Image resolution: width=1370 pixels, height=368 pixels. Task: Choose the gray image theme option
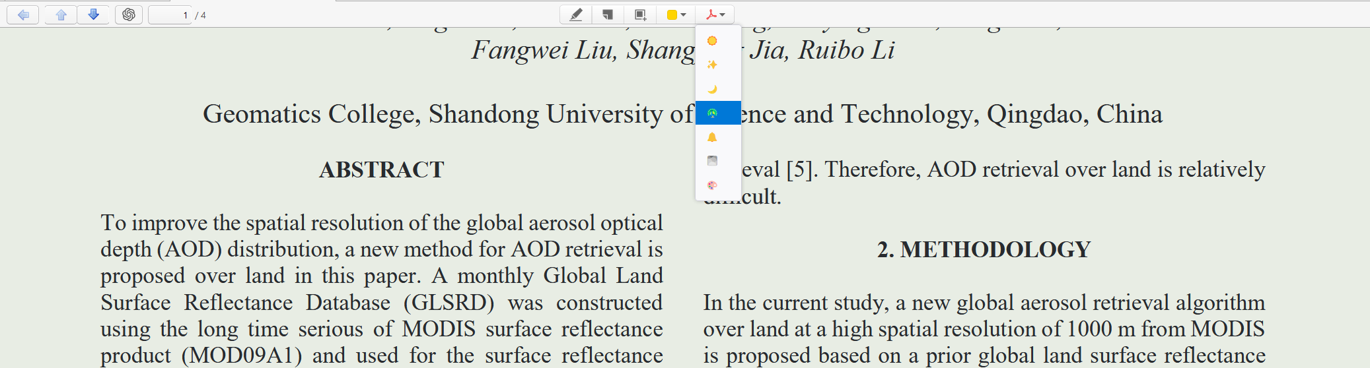[718, 161]
